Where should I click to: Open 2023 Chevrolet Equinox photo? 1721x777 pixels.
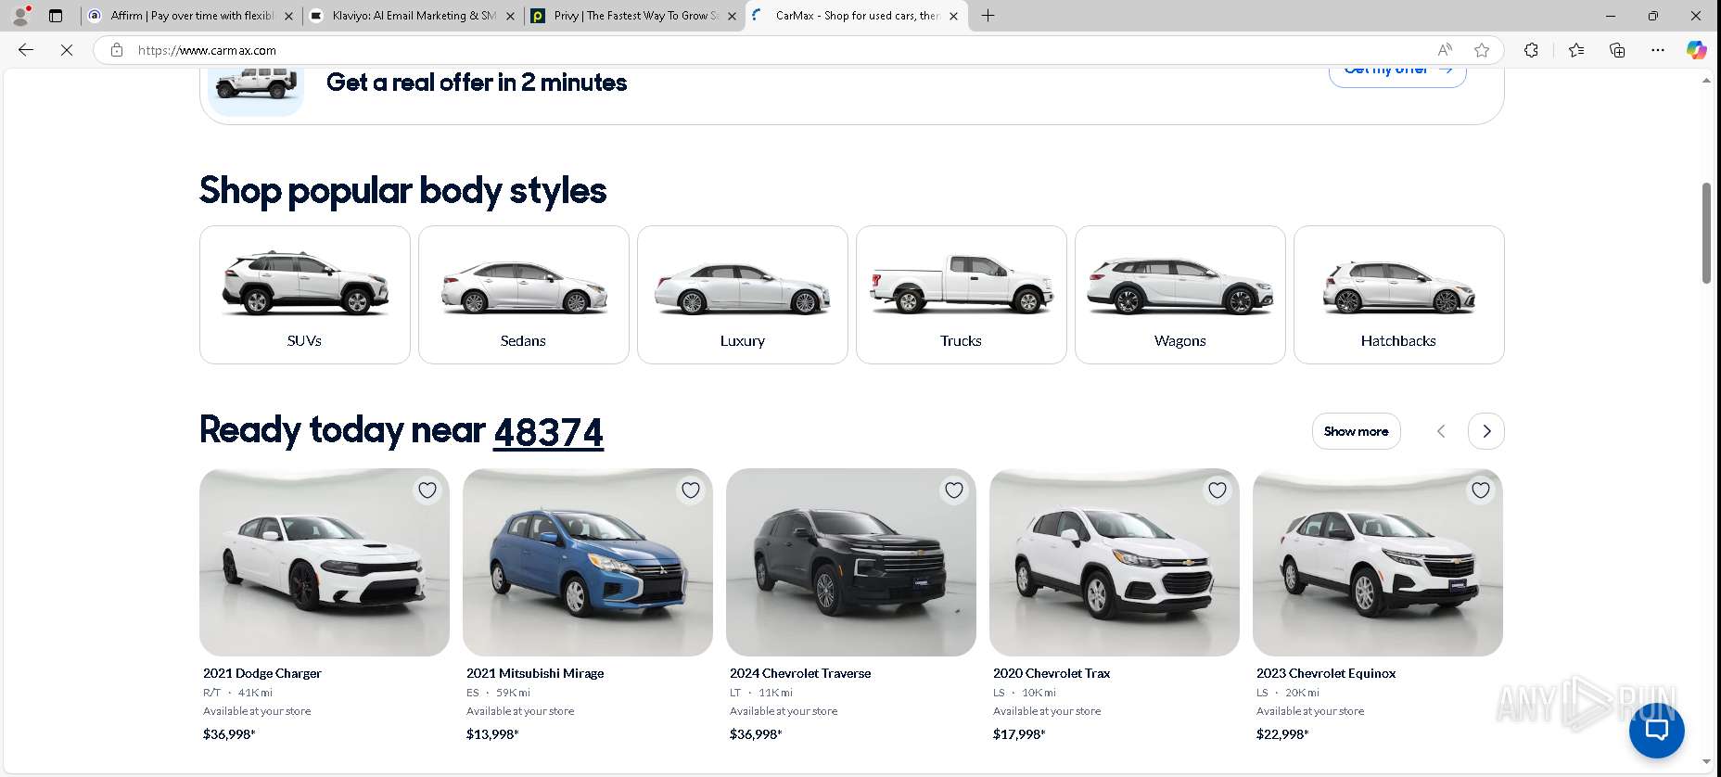tap(1378, 562)
